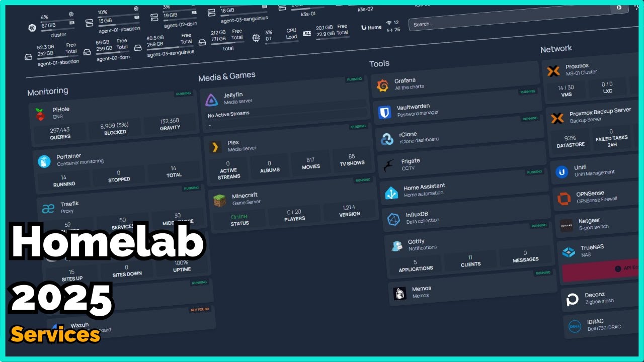
Task: Click Gotify 5 APPLICATIONS stat
Action: pyautogui.click(x=416, y=265)
